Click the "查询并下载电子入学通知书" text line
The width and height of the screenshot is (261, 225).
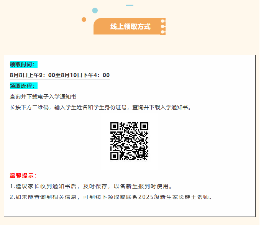coord(43,97)
